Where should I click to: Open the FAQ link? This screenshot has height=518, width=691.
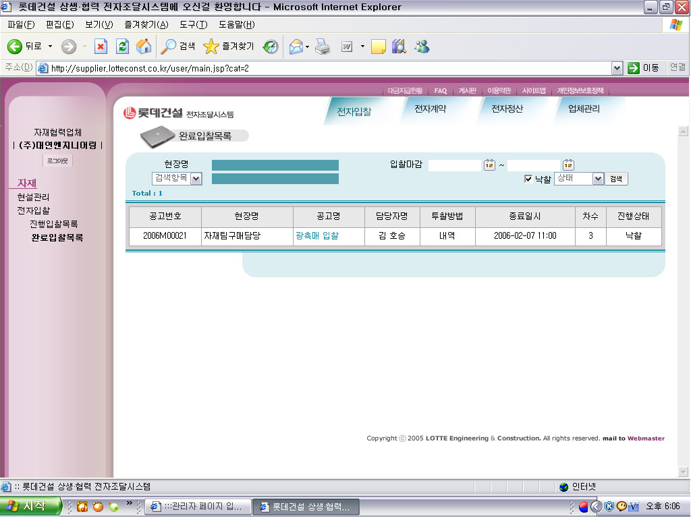pyautogui.click(x=440, y=91)
